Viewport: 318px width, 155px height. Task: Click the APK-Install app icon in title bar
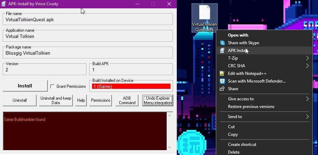[x=3, y=4]
